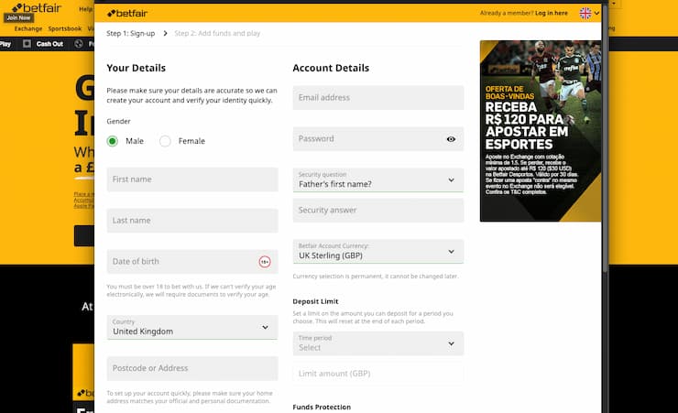Click the Security answer field
Image resolution: width=678 pixels, height=413 pixels.
(x=378, y=210)
